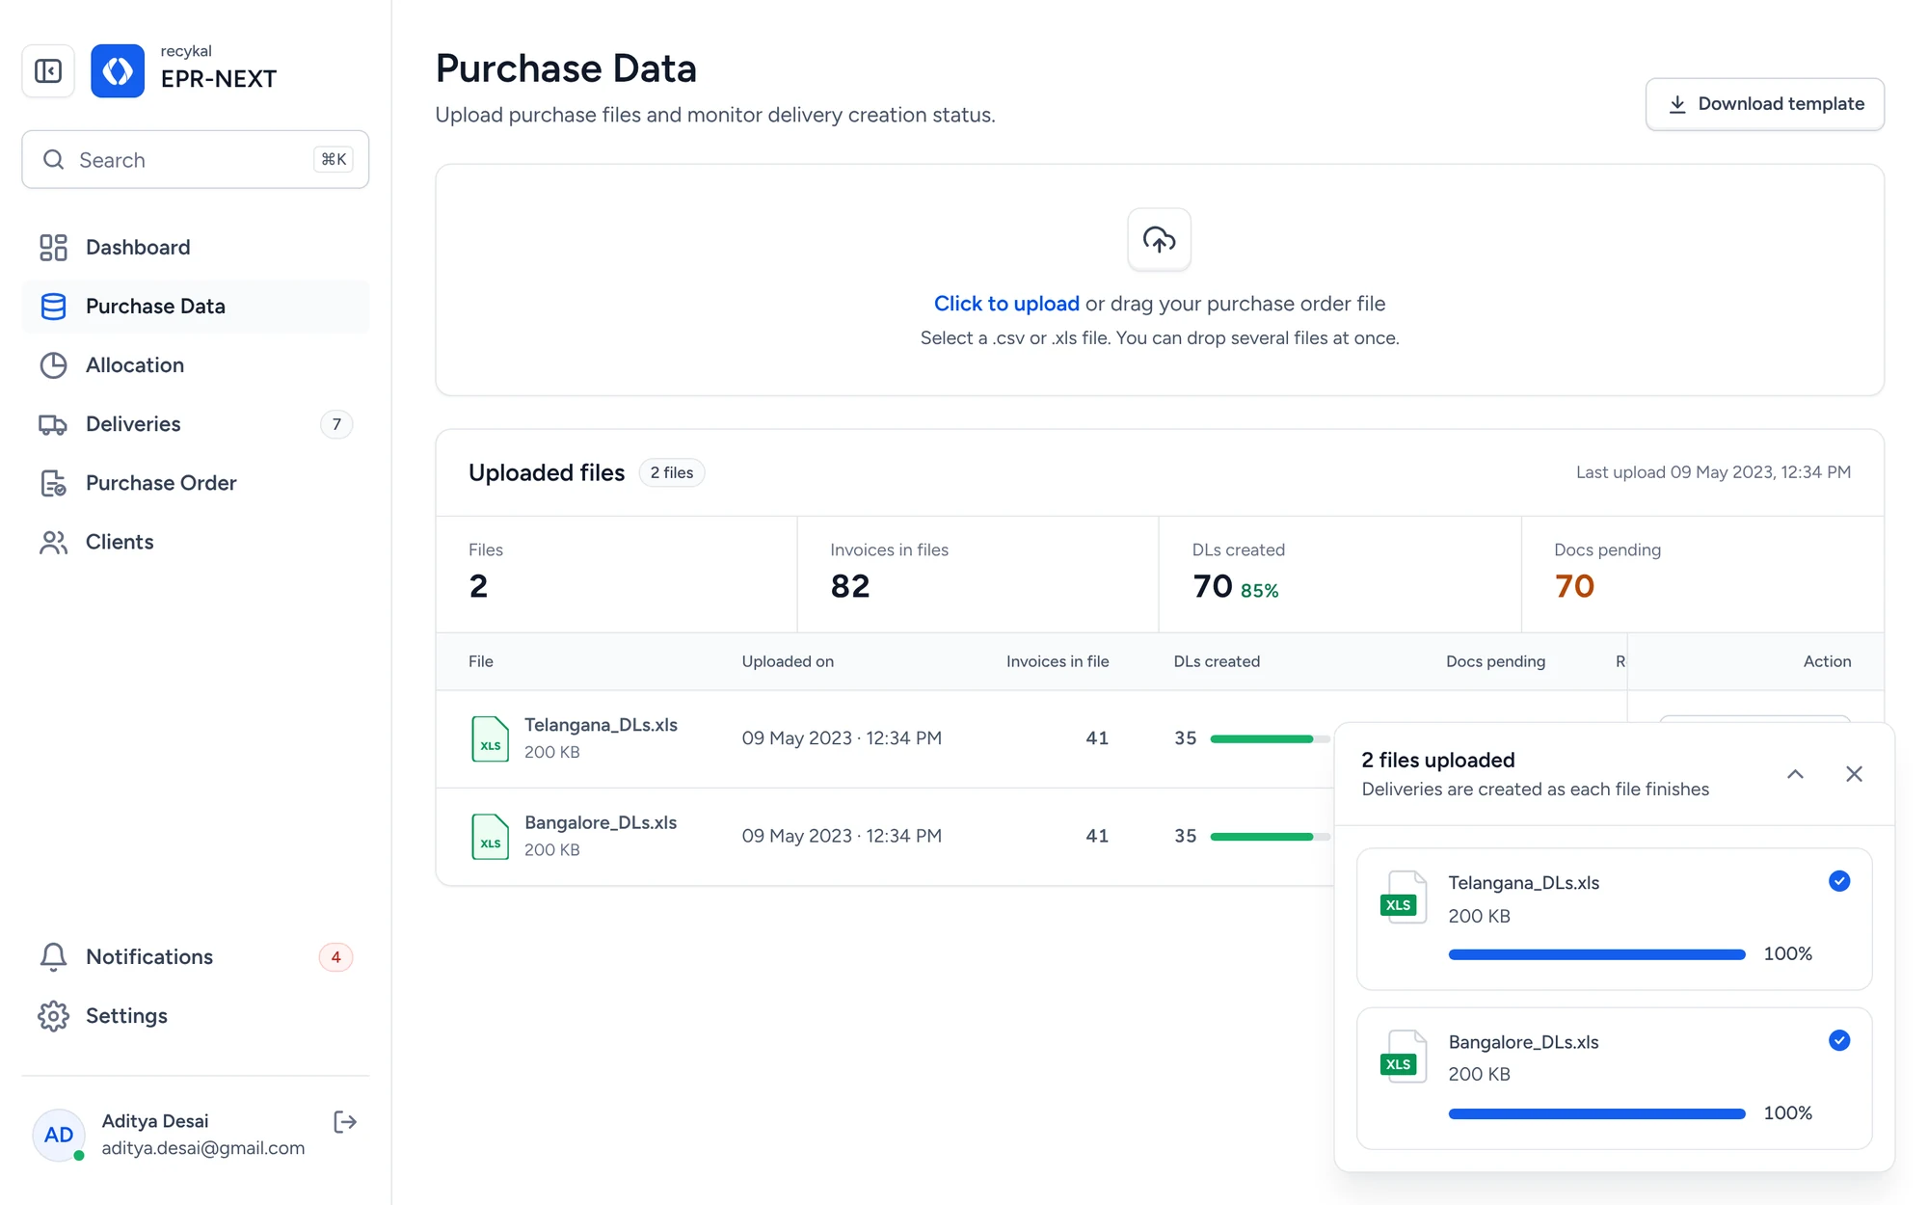Click the Deliveries count badge showing 7
The width and height of the screenshot is (1928, 1205).
[336, 424]
